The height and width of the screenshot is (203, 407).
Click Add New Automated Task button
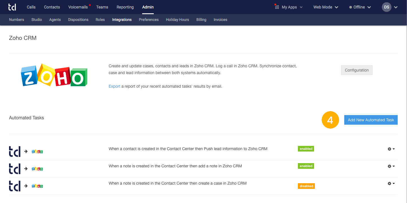[x=371, y=120]
